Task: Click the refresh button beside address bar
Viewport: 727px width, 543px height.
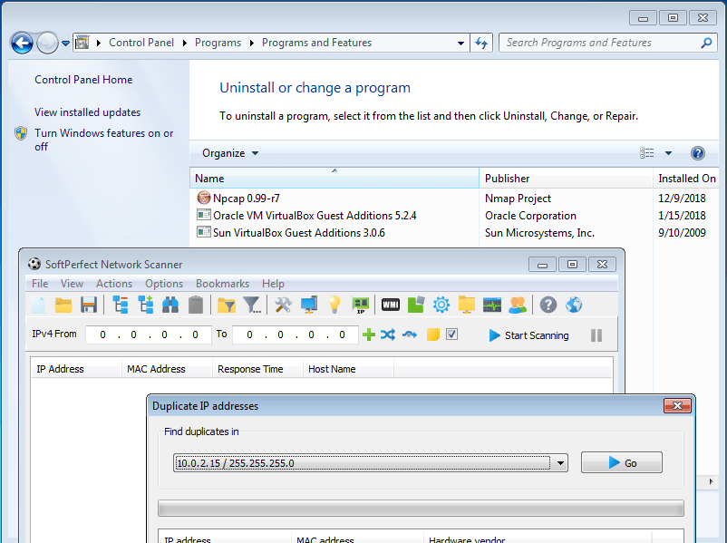Action: [x=481, y=44]
